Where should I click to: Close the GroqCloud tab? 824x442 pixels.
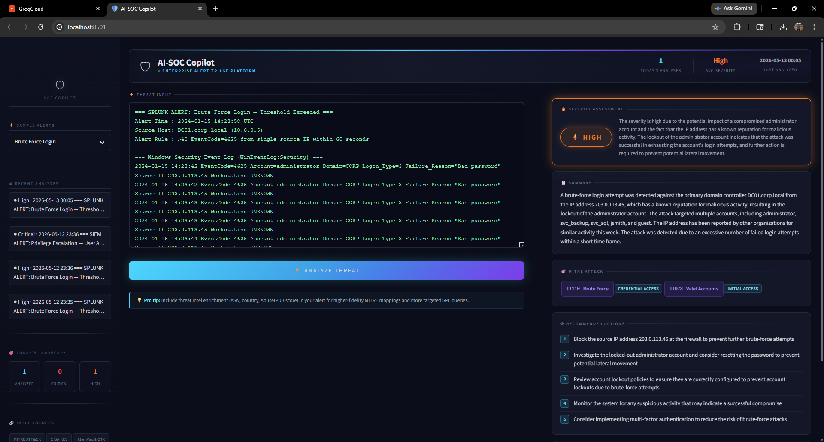(x=98, y=9)
